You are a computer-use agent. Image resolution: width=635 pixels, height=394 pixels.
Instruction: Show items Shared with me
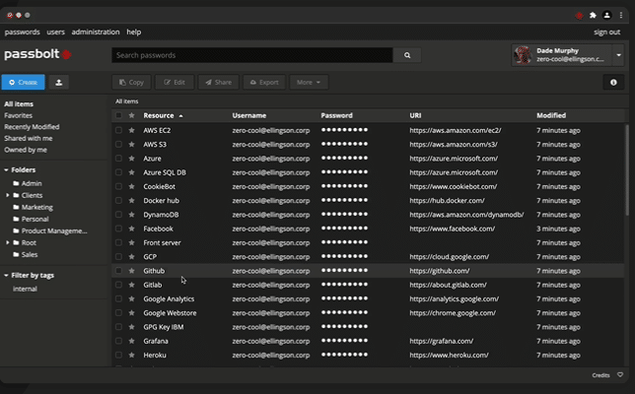[x=29, y=138]
